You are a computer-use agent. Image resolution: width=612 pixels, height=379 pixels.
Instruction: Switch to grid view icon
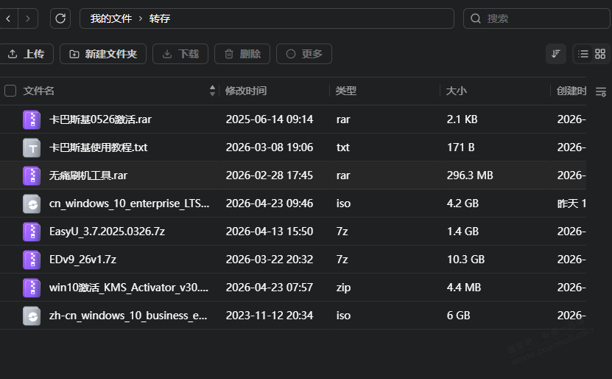tap(600, 54)
